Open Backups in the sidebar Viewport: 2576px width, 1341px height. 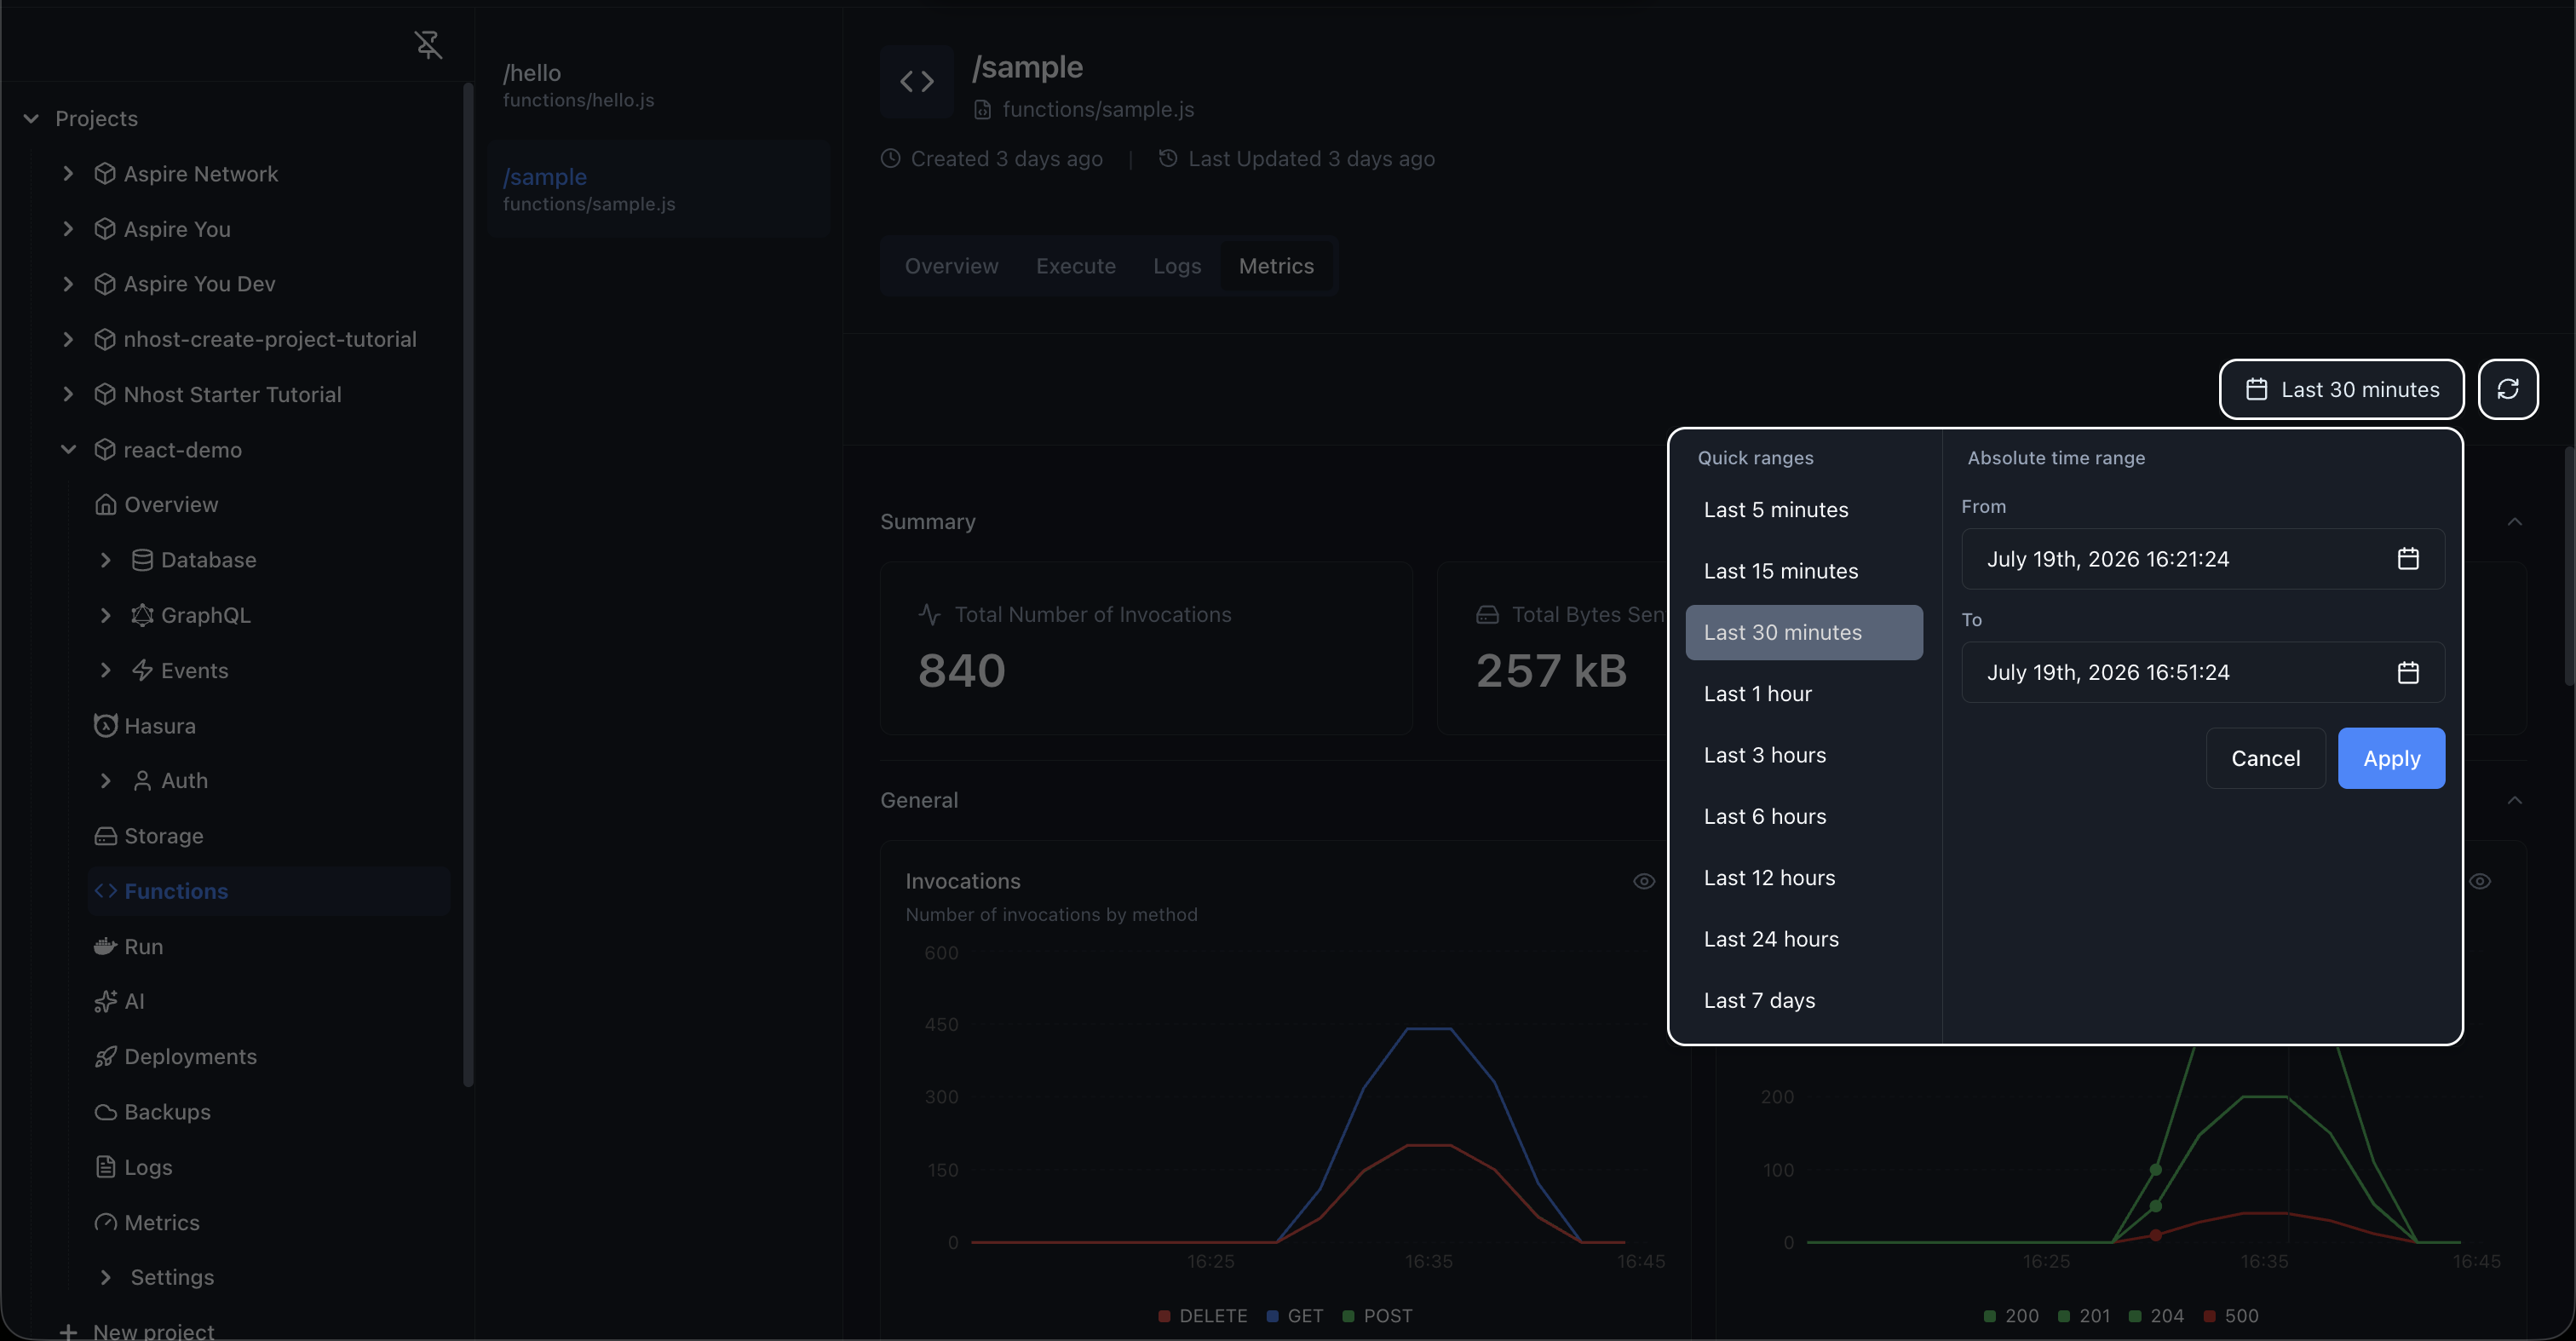pos(153,1111)
